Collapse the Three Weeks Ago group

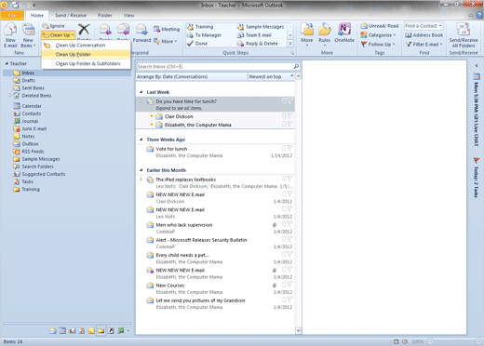(x=141, y=140)
